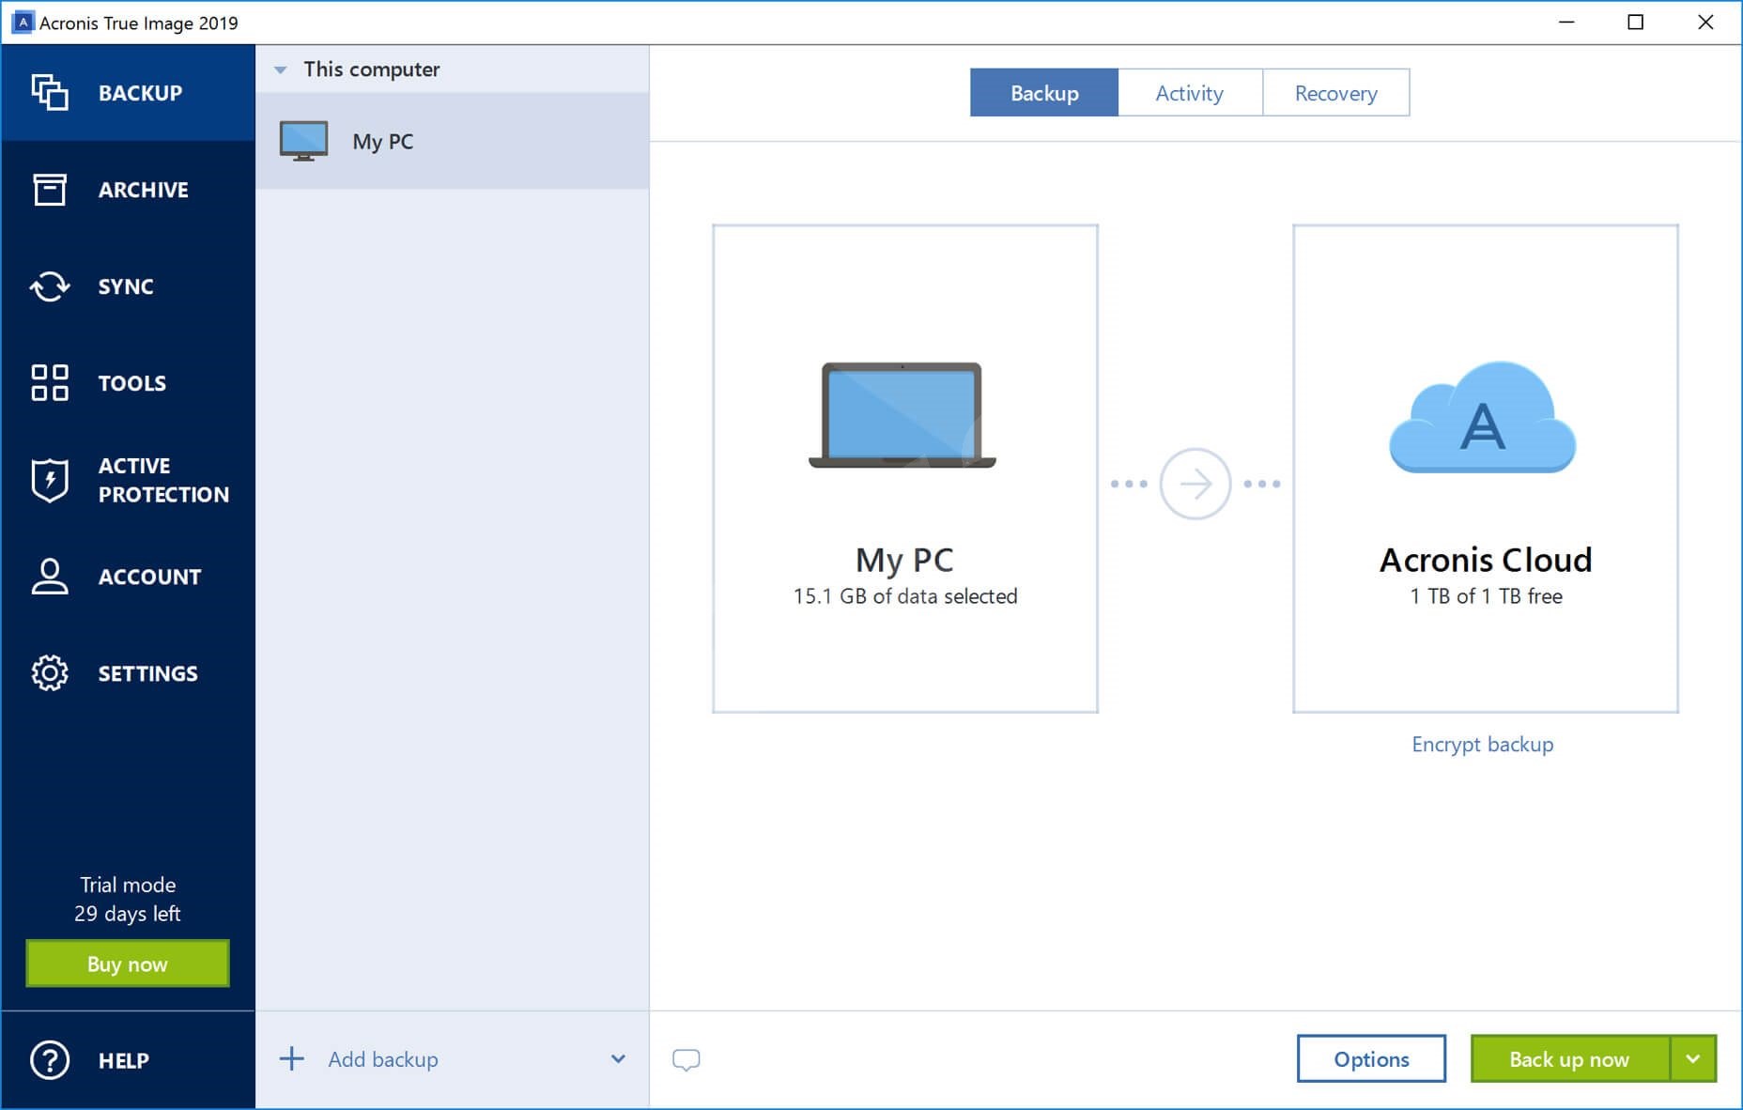The image size is (1743, 1110).
Task: Click 15.1 GB of data selected text
Action: tap(905, 596)
